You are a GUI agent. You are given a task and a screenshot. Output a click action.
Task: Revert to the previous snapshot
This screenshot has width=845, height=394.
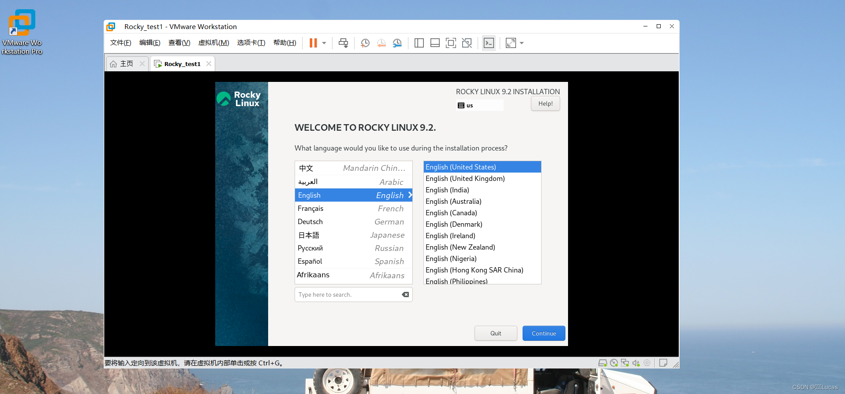point(381,43)
